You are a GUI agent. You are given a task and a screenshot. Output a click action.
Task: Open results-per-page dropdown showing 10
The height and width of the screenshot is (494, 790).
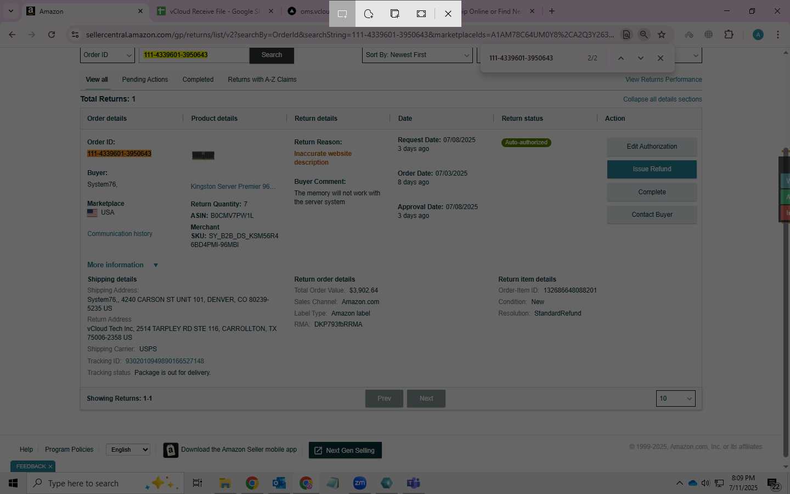(675, 398)
